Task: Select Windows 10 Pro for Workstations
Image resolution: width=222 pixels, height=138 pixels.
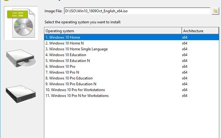Action: pyautogui.click(x=132, y=90)
